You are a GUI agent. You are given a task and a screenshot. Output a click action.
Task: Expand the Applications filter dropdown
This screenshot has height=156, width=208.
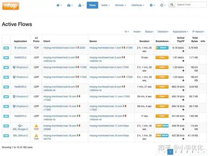(x=180, y=32)
